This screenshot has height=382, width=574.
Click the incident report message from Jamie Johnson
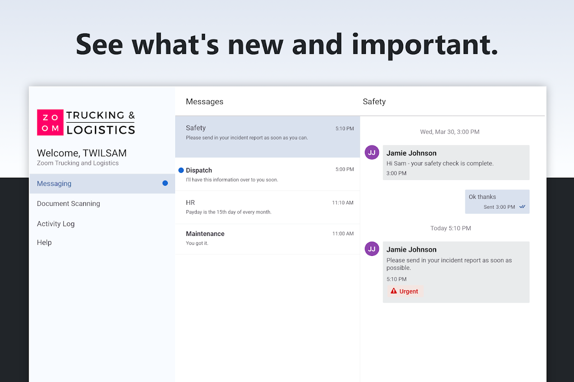click(x=456, y=264)
